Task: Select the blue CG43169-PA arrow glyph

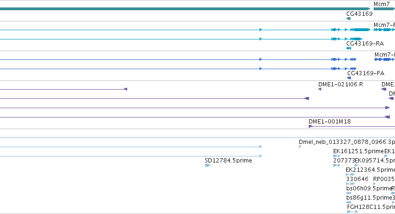Action: tap(349, 78)
